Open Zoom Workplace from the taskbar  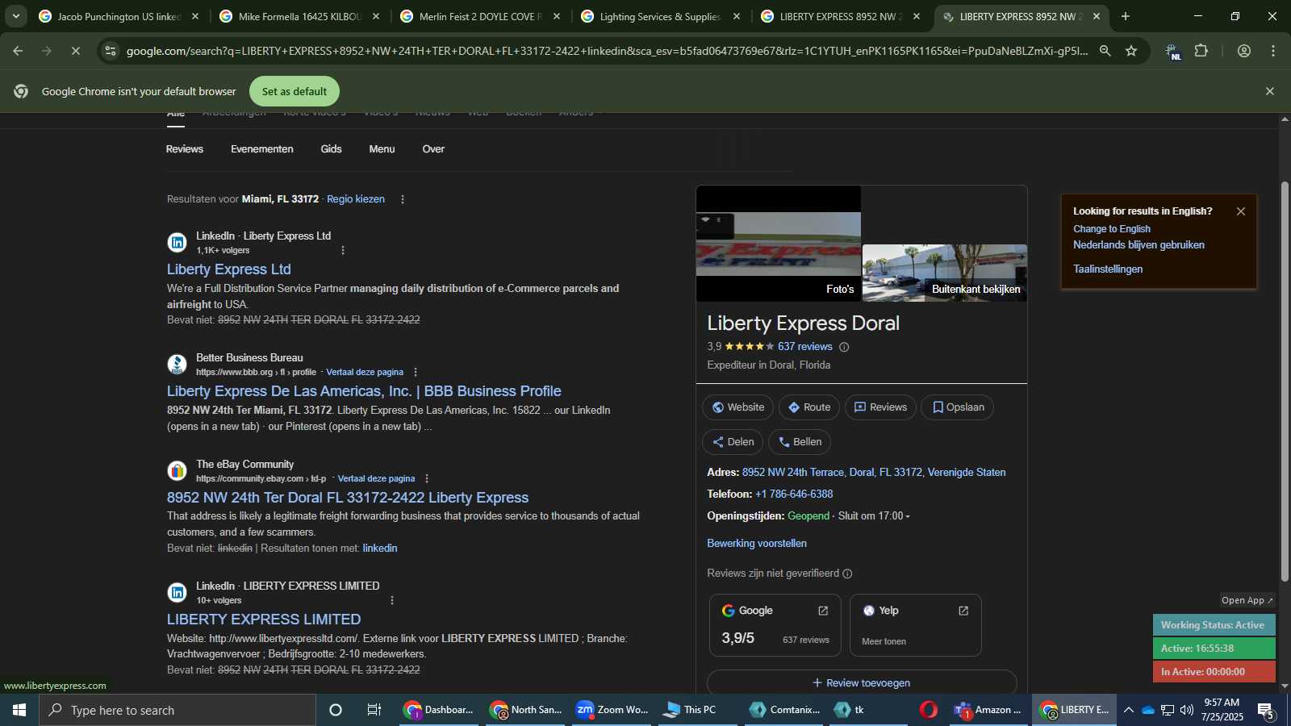click(612, 710)
